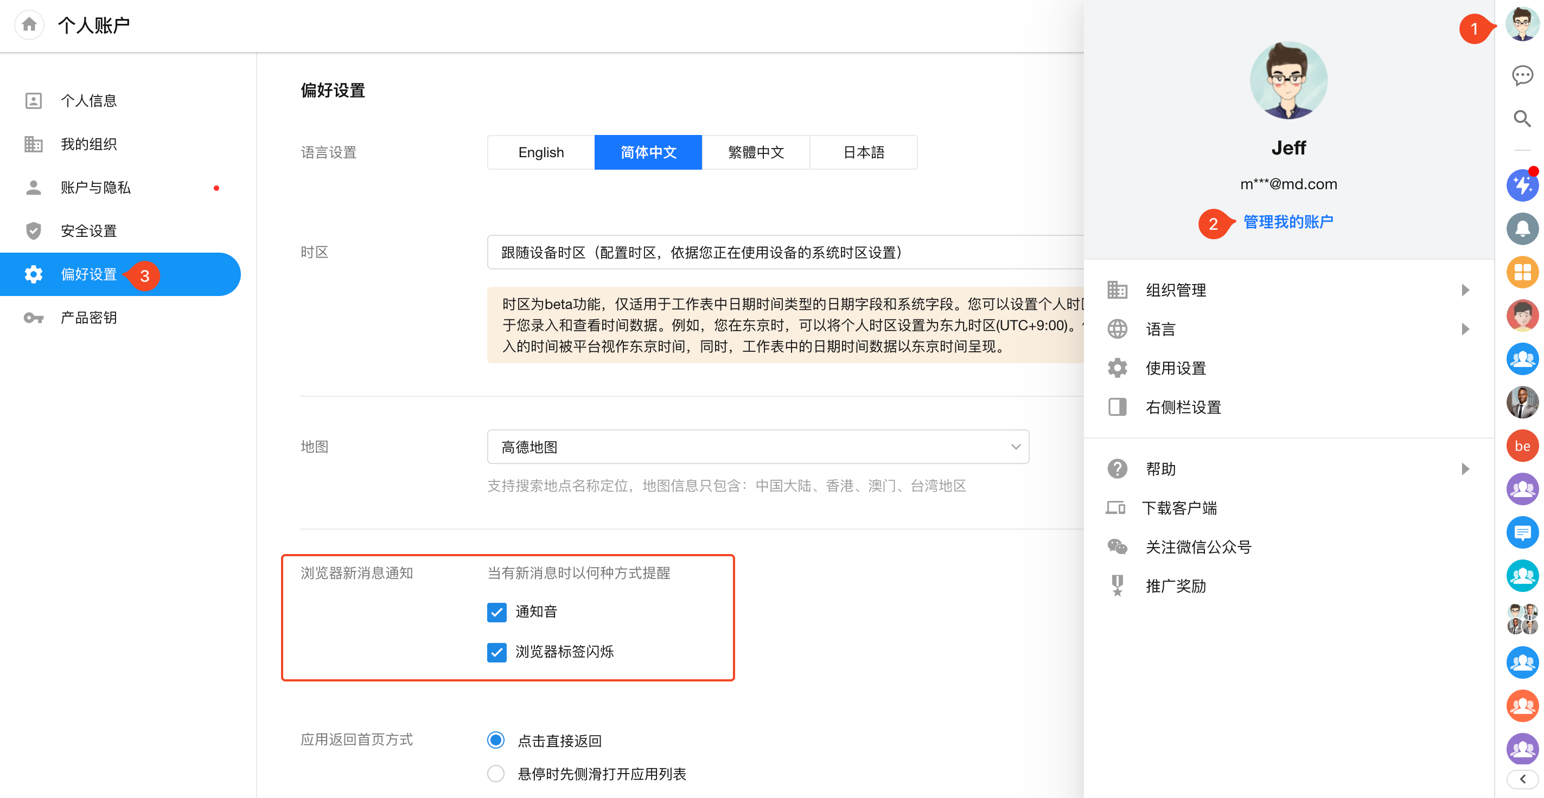Image resolution: width=1544 pixels, height=798 pixels.
Task: Select 日本語 language option
Action: click(863, 152)
